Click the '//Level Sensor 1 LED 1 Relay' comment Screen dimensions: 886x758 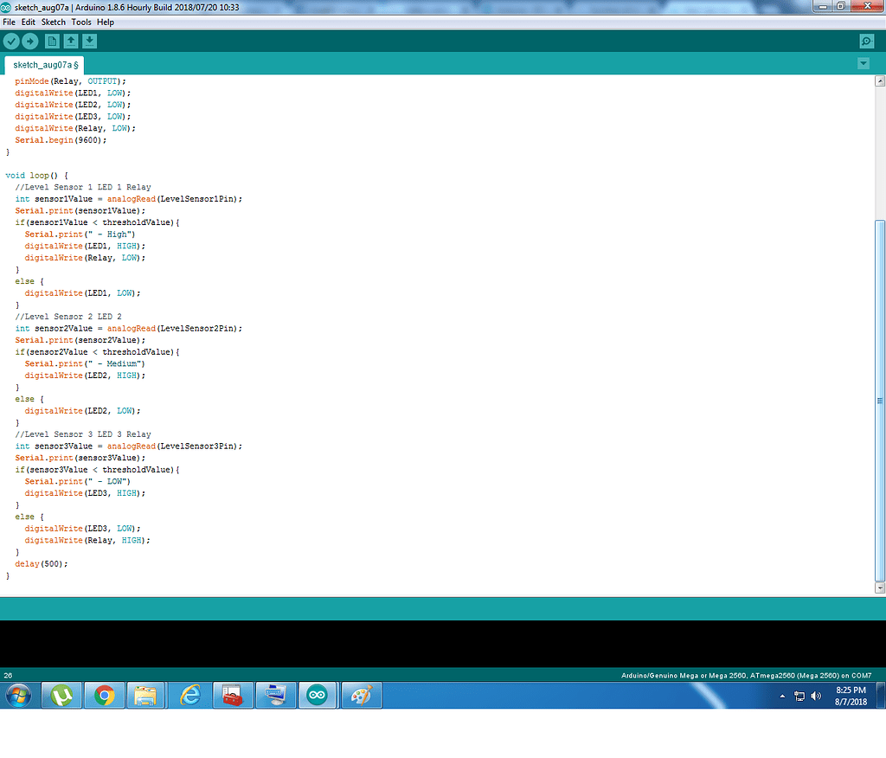[x=83, y=187]
